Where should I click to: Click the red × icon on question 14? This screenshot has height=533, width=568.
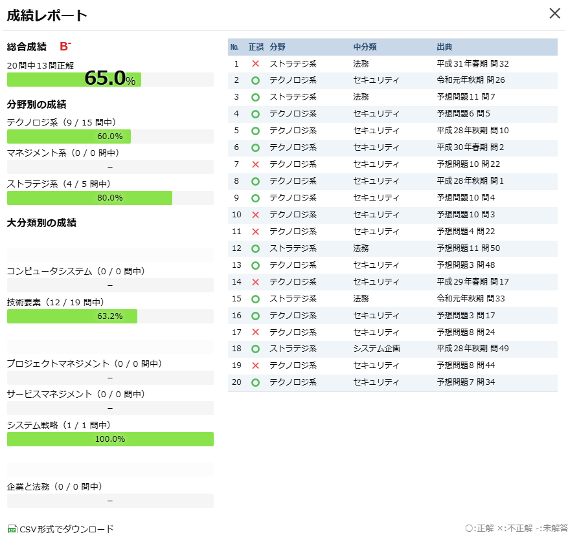point(256,282)
